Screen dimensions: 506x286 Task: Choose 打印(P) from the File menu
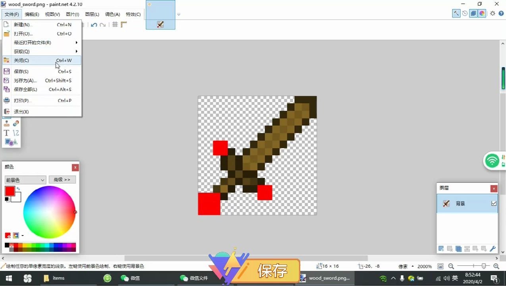point(42,100)
